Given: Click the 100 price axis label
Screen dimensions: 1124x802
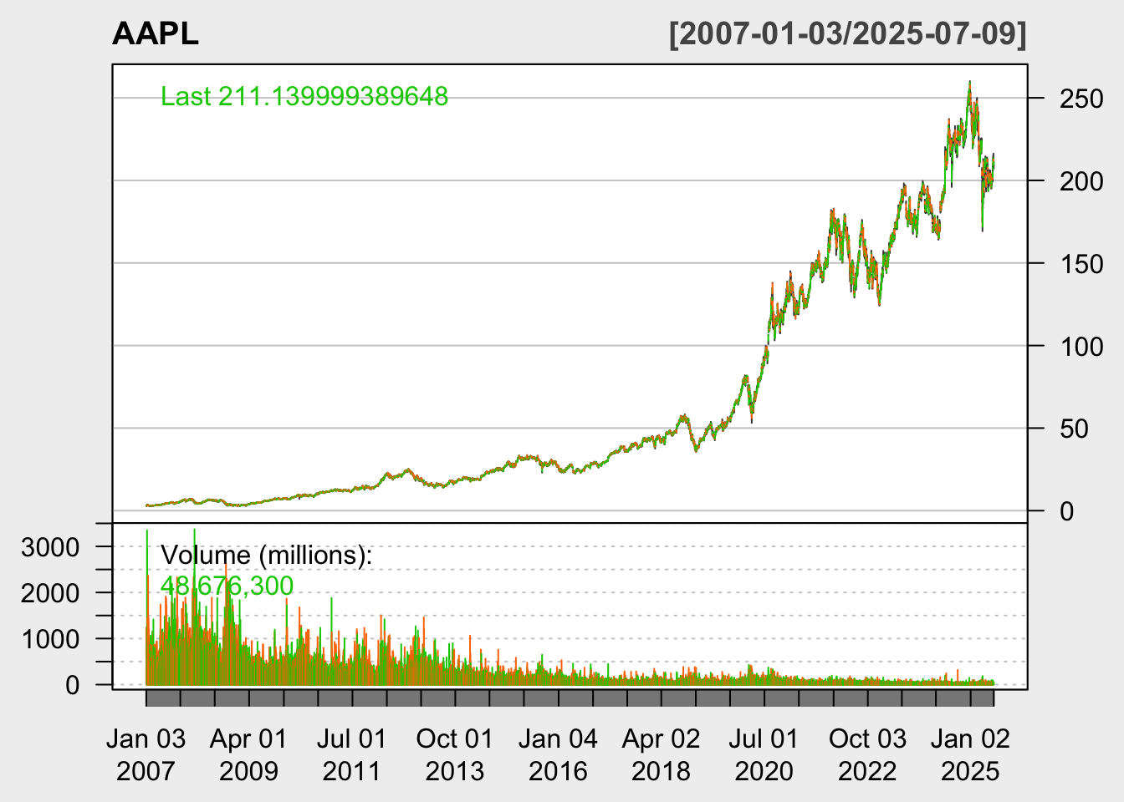Looking at the screenshot, I should 1081,347.
